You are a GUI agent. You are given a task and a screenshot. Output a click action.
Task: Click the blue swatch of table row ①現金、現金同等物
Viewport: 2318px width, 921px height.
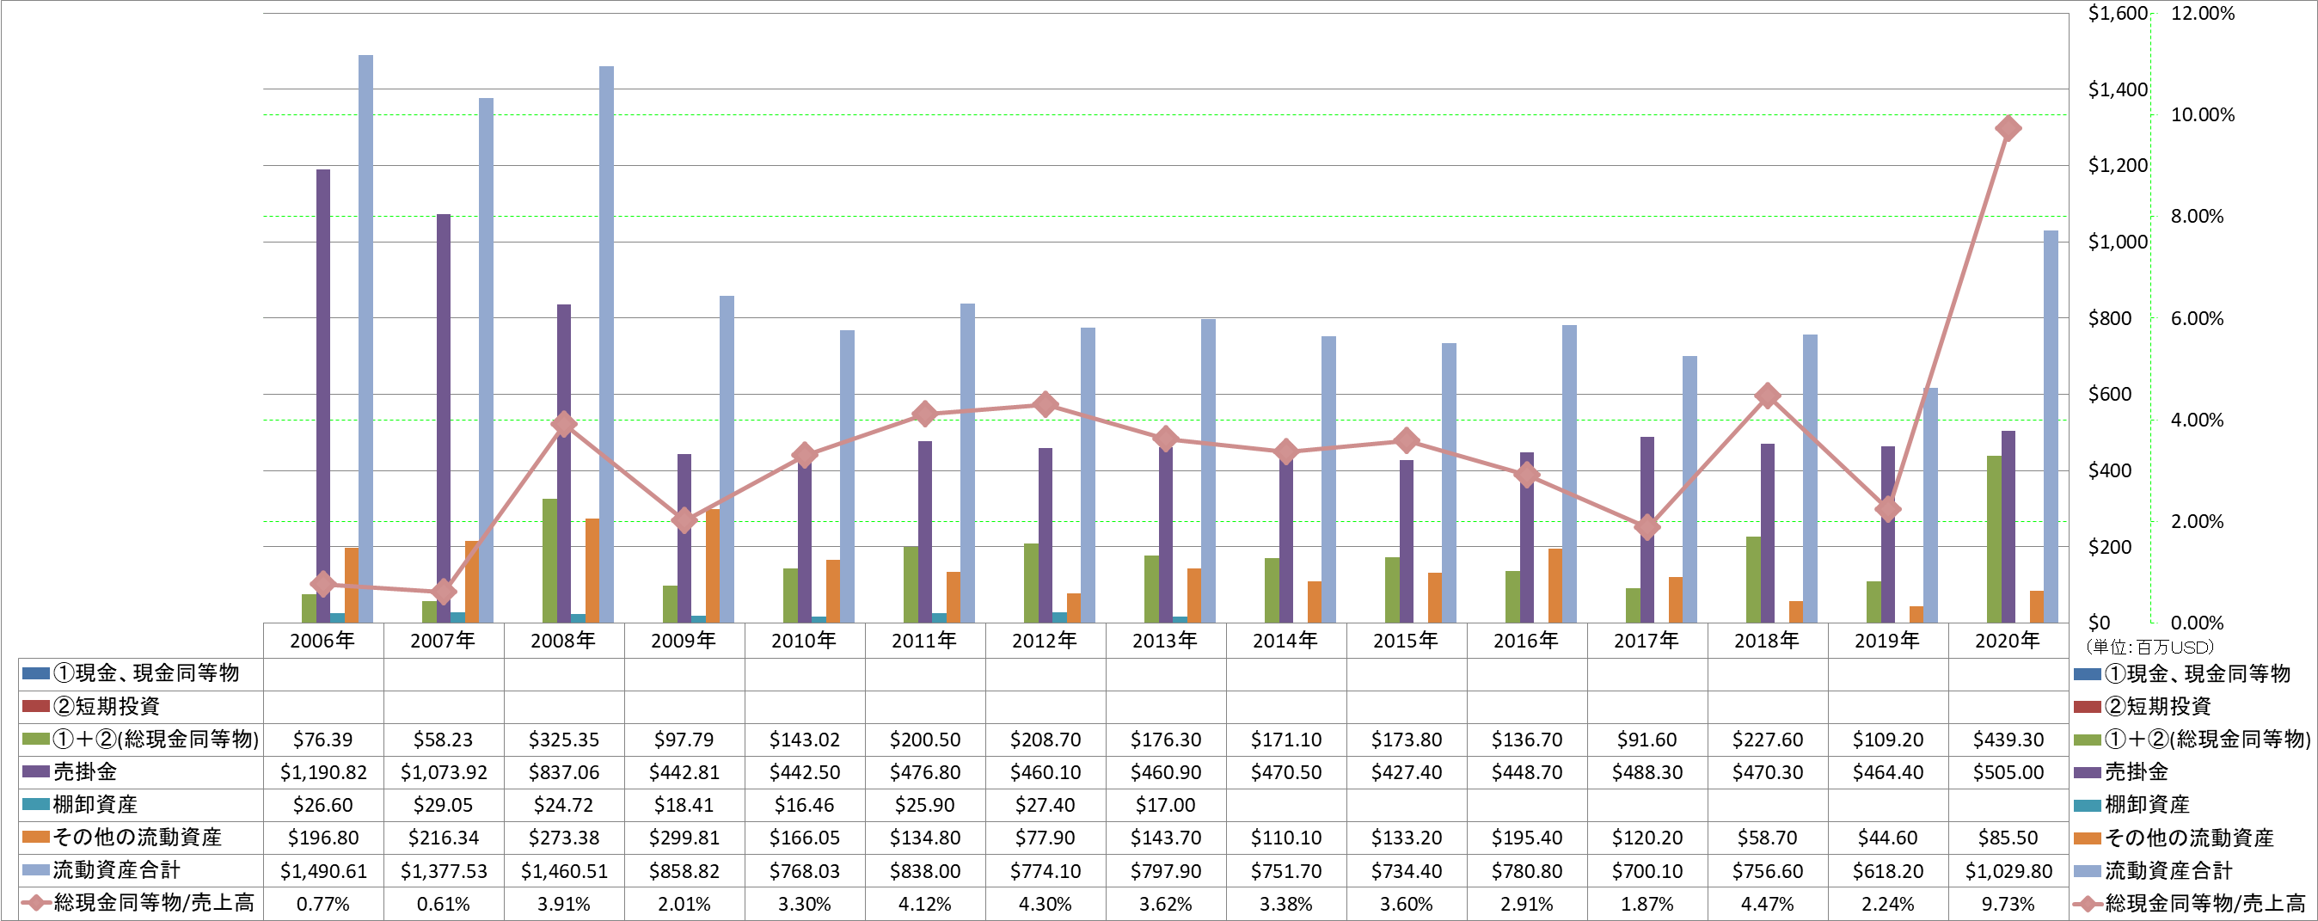point(36,672)
